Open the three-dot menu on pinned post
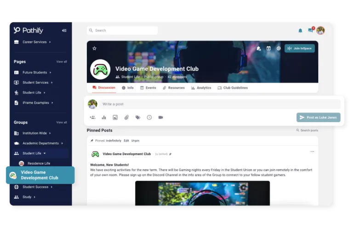The image size is (353, 229). 312,151
